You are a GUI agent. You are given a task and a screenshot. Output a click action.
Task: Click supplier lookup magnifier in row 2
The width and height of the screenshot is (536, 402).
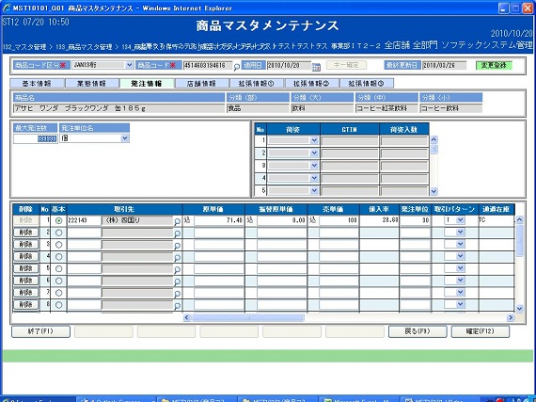click(x=177, y=233)
